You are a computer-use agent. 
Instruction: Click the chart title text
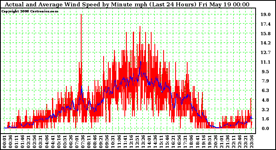[127, 4]
